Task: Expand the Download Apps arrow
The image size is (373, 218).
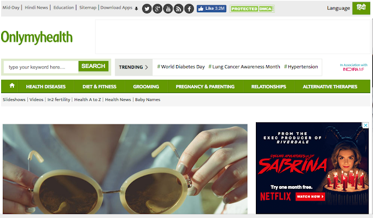Action: (x=136, y=9)
